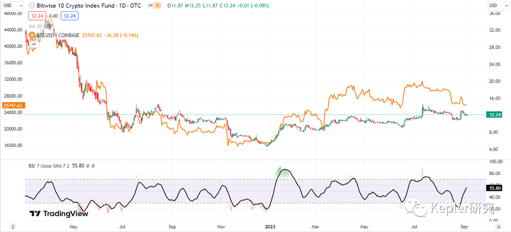Click the orange 25747.63 price label on the left axis

[12, 105]
